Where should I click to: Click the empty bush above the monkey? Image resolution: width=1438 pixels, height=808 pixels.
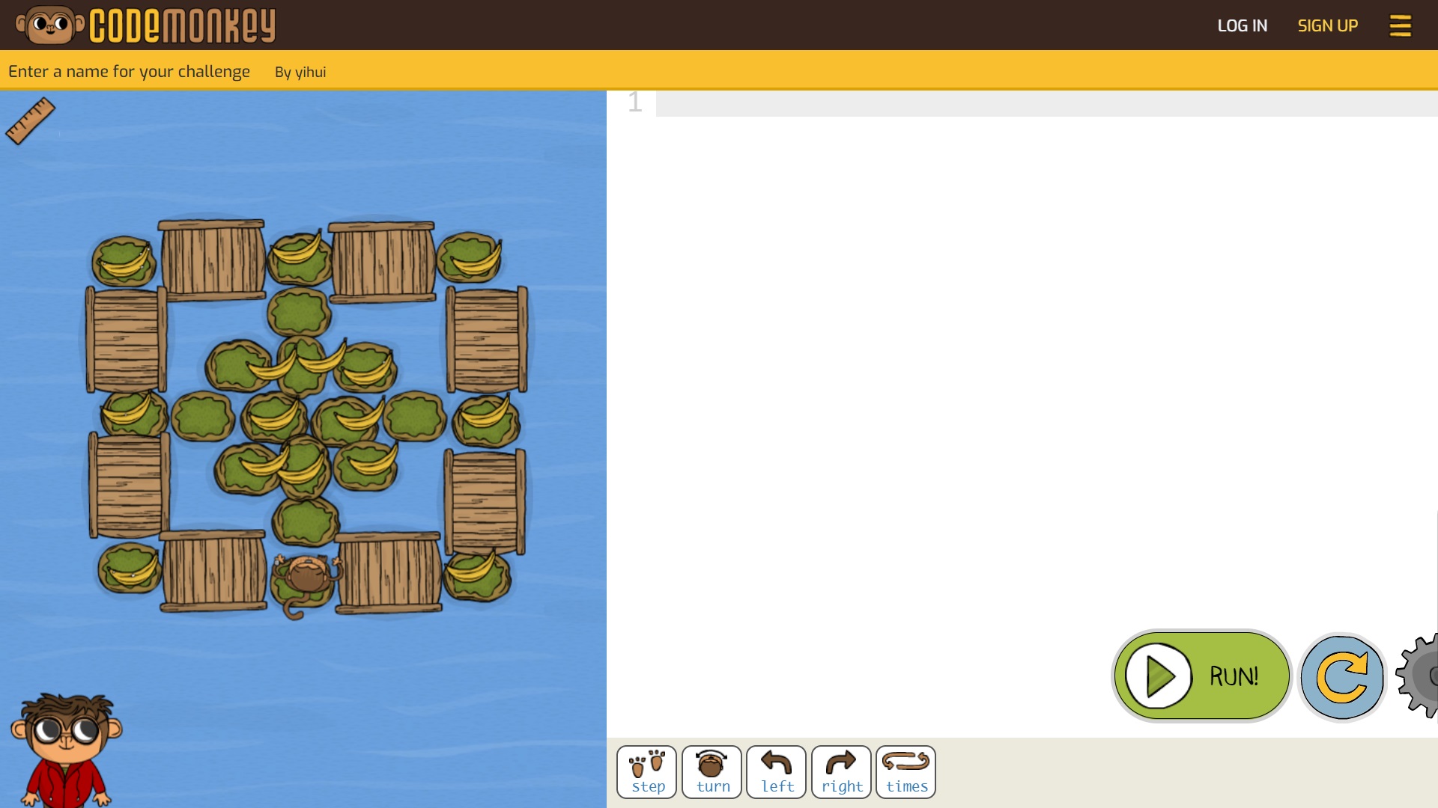pos(304,521)
